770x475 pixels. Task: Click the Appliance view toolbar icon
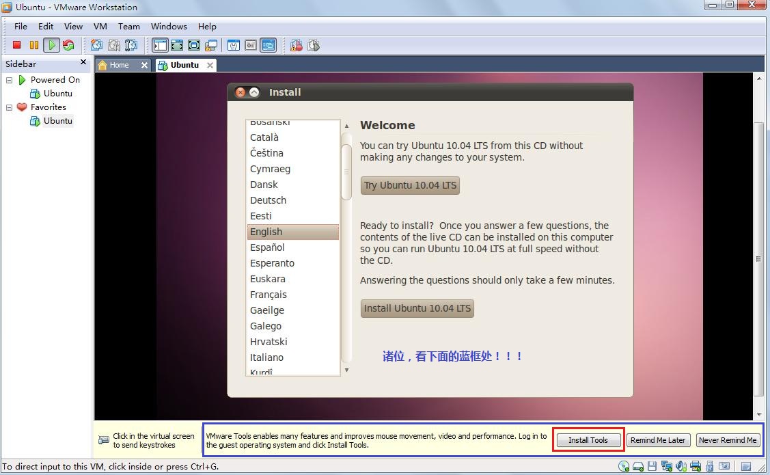(251, 45)
